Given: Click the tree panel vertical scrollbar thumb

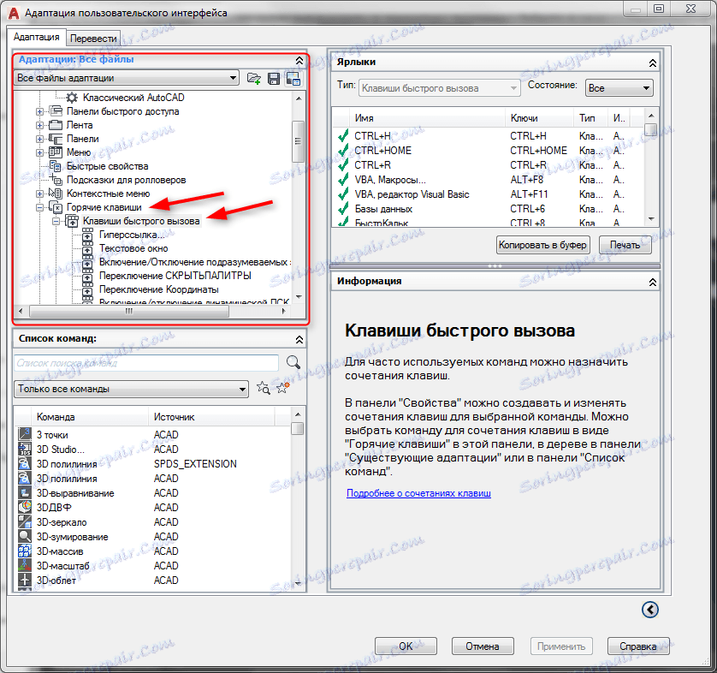Looking at the screenshot, I should 298,141.
